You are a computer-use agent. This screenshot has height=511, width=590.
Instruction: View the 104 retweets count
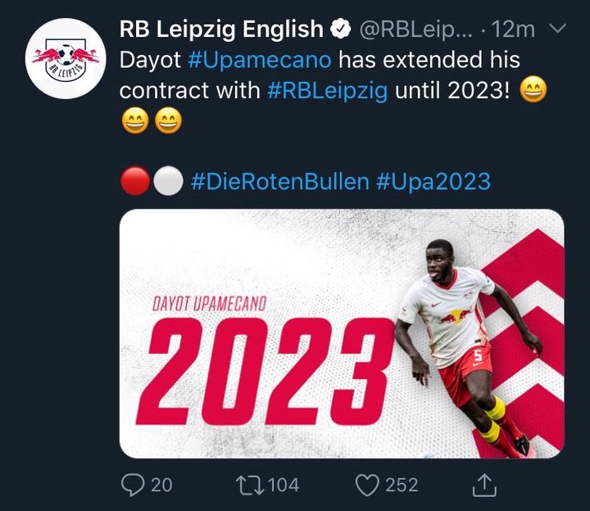[284, 485]
